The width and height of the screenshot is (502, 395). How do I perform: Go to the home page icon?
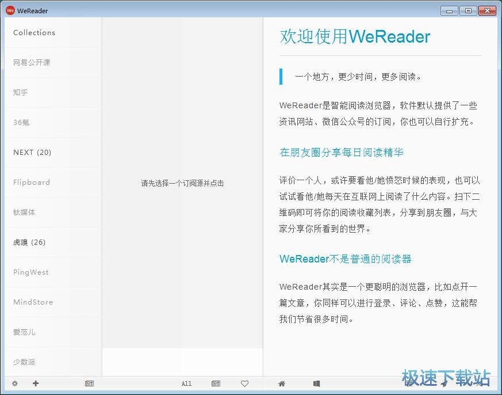pyautogui.click(x=282, y=383)
